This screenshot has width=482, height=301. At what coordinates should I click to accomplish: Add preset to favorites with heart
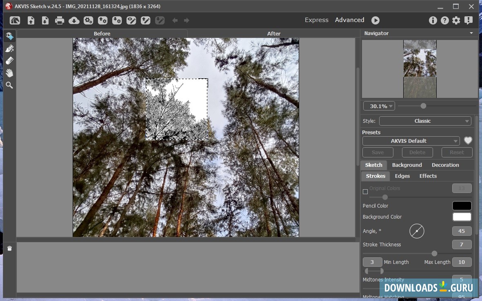468,141
